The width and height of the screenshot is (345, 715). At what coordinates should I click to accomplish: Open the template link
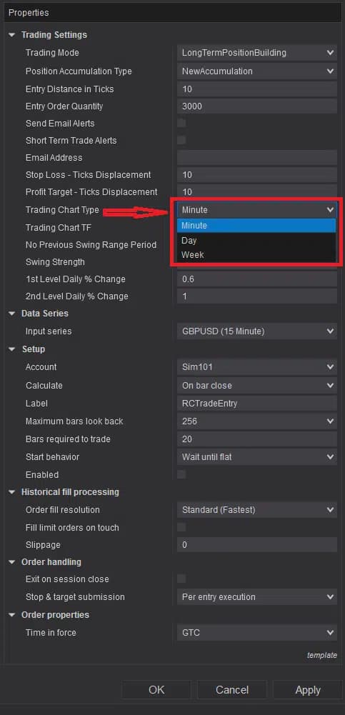[321, 655]
